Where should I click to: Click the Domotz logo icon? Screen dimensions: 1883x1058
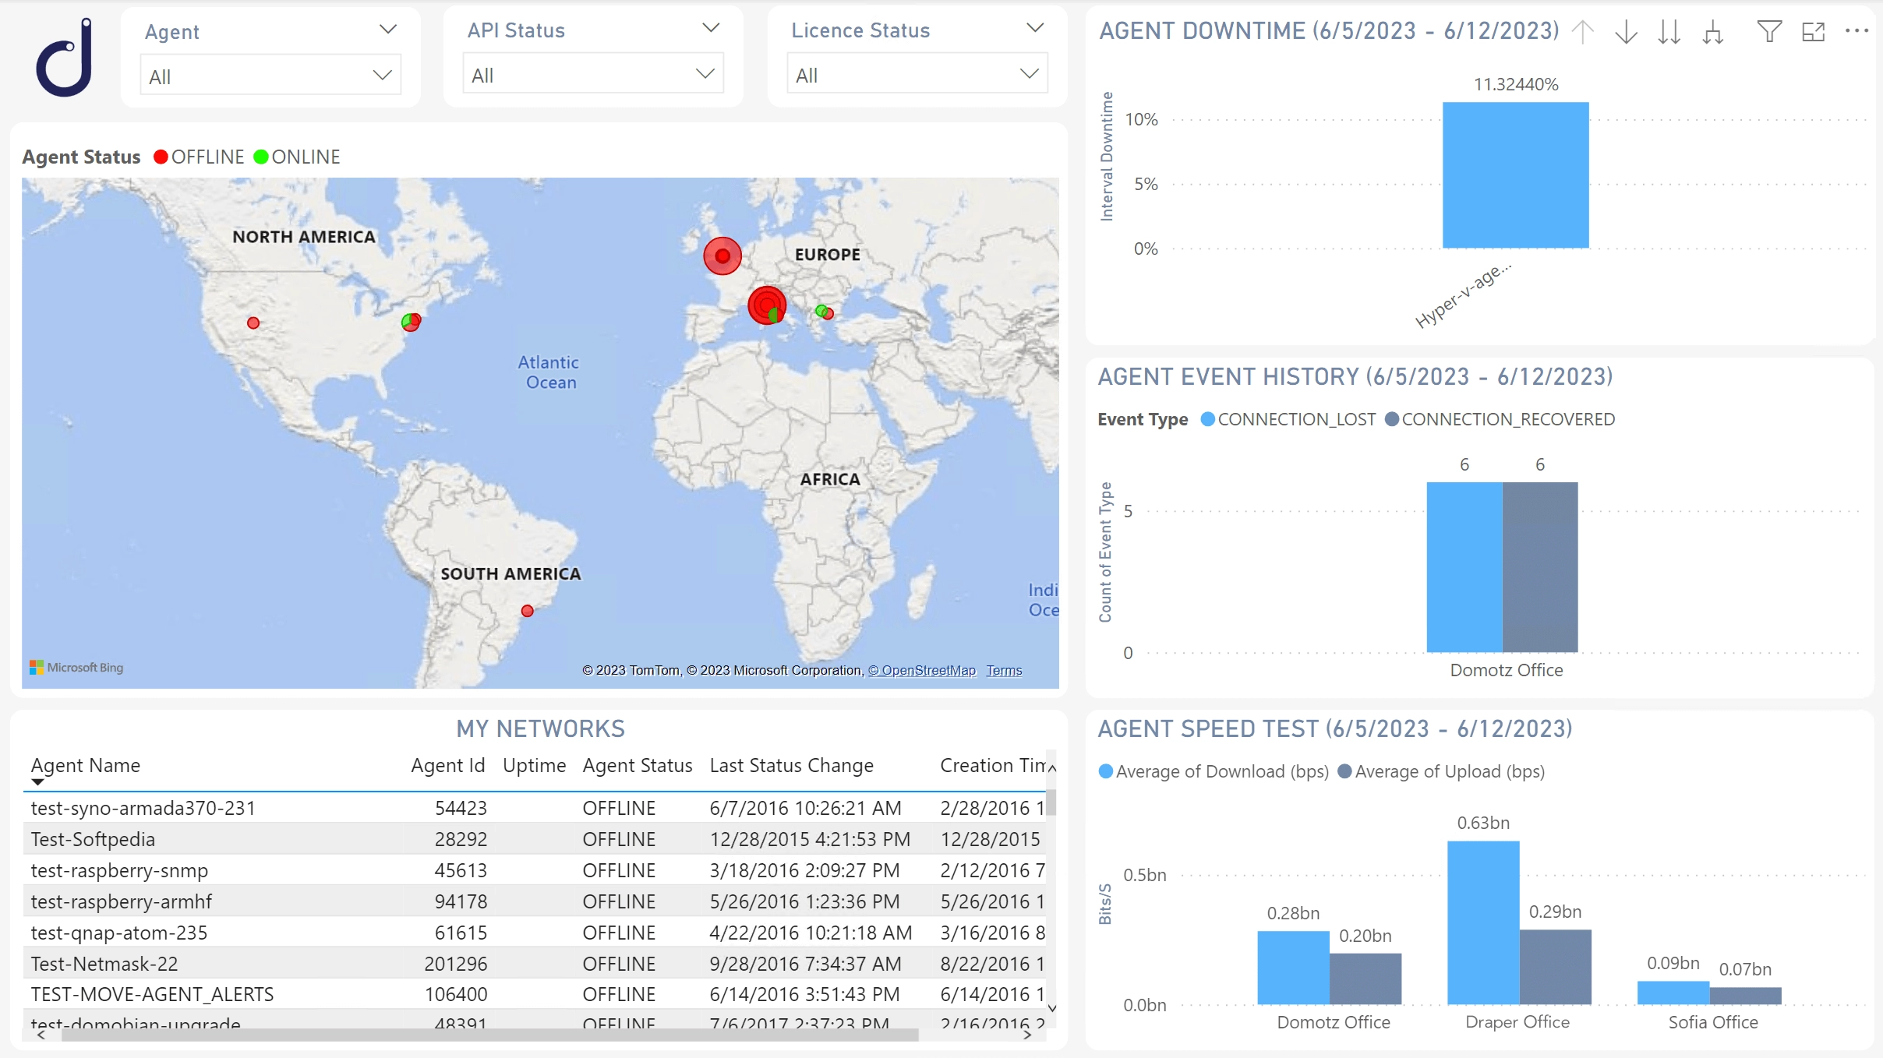pyautogui.click(x=65, y=58)
